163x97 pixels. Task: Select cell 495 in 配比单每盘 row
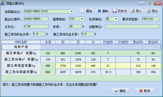(93, 66)
